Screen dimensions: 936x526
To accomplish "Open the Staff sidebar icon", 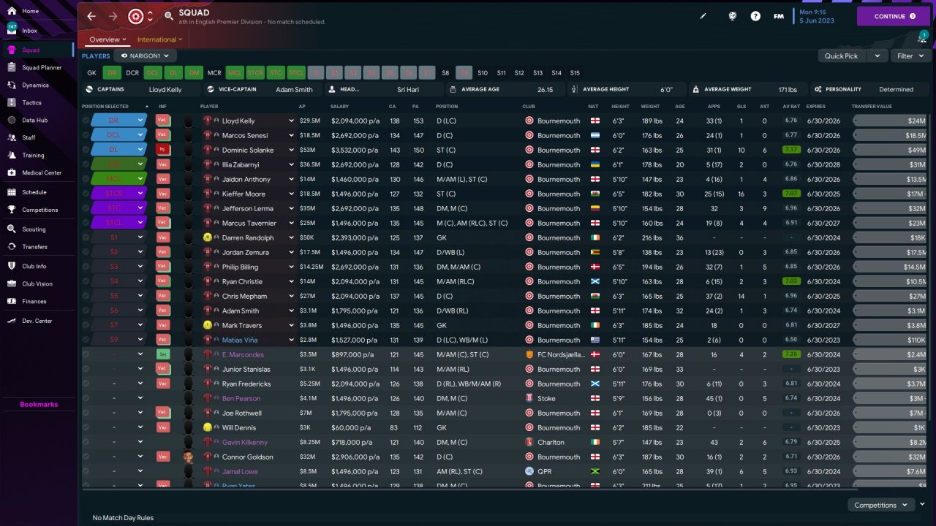I will point(12,137).
